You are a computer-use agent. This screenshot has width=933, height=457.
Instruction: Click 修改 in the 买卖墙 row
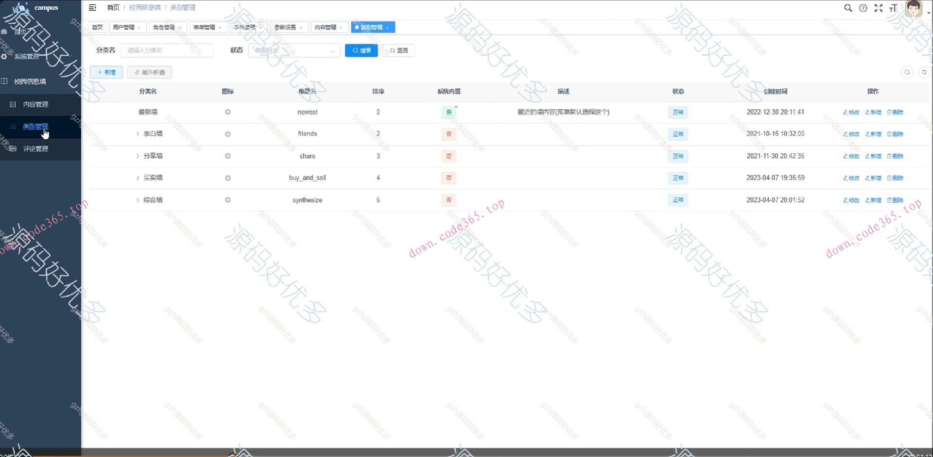click(x=851, y=178)
